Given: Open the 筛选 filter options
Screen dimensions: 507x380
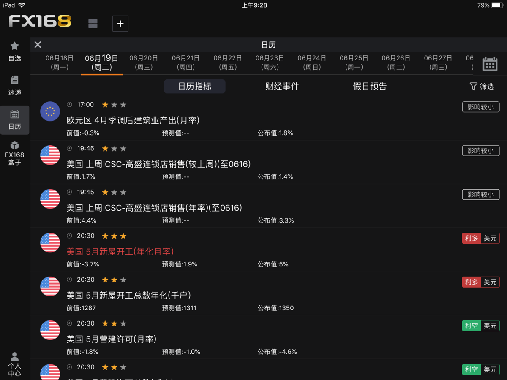Looking at the screenshot, I should click(x=481, y=86).
